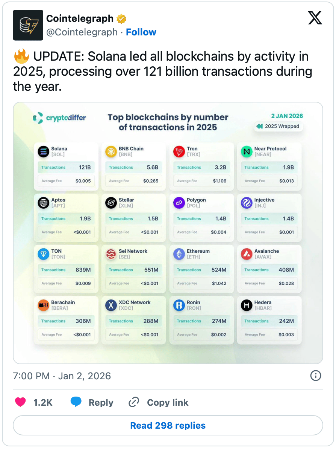The image size is (336, 449).
Task: Open the Cointelegraph profile avatar
Action: [28, 25]
